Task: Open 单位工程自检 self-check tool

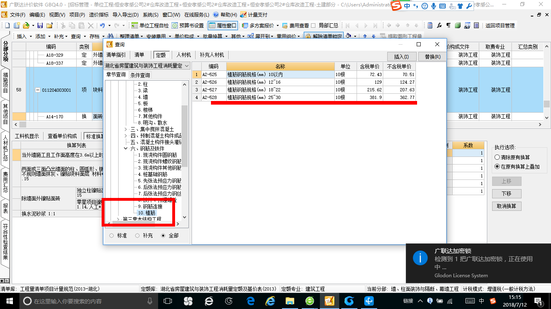Action: click(x=150, y=25)
